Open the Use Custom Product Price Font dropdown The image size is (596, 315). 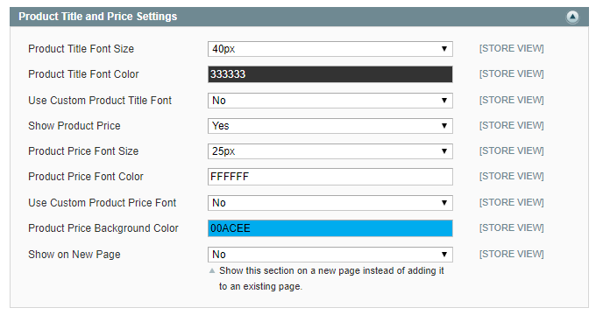point(330,203)
